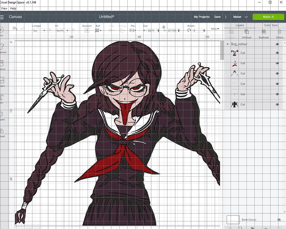The image size is (286, 229).
Task: Open the Linetype Cut dropdown
Action: coord(39,31)
